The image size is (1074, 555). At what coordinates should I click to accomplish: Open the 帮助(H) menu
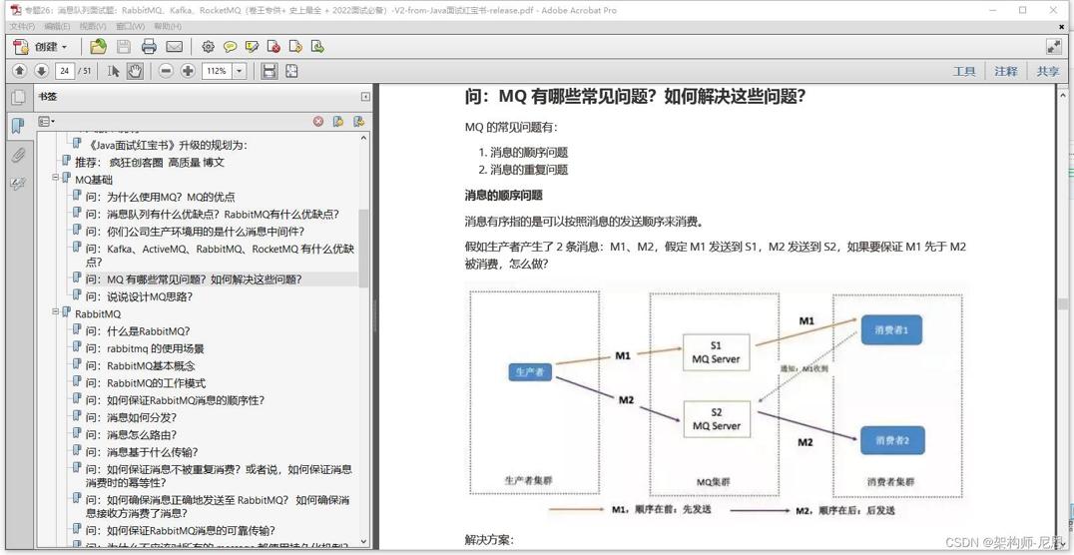[x=168, y=26]
